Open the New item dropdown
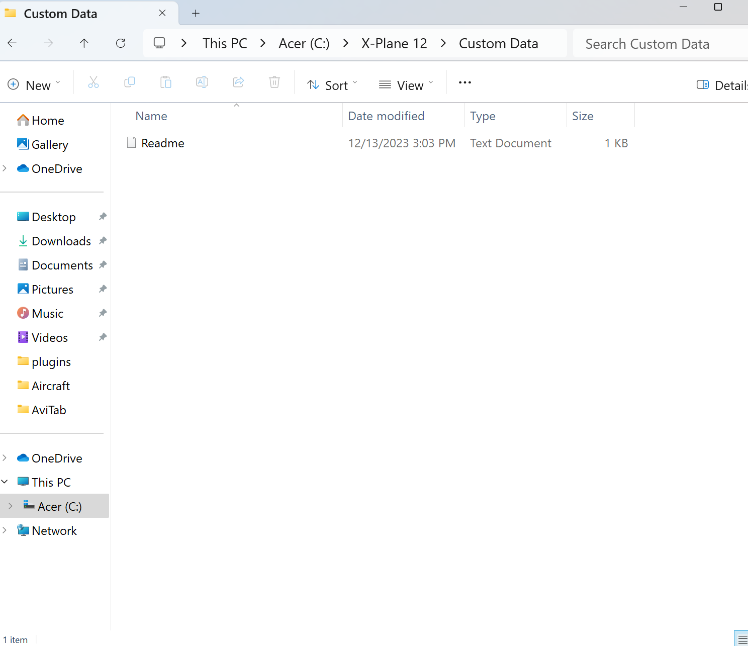This screenshot has height=646, width=748. pos(34,85)
